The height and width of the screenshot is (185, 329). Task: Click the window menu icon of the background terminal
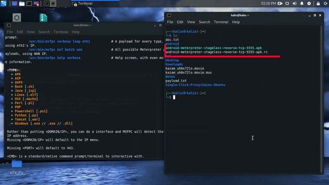click(x=9, y=25)
